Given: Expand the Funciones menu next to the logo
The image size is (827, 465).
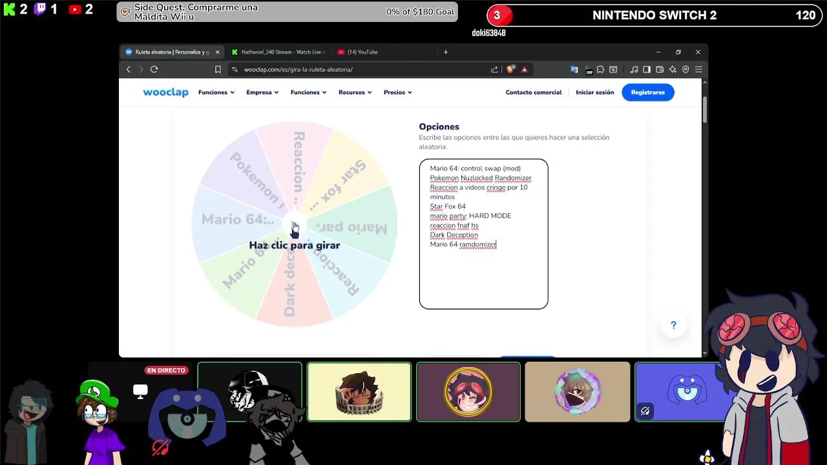Looking at the screenshot, I should click(x=216, y=92).
